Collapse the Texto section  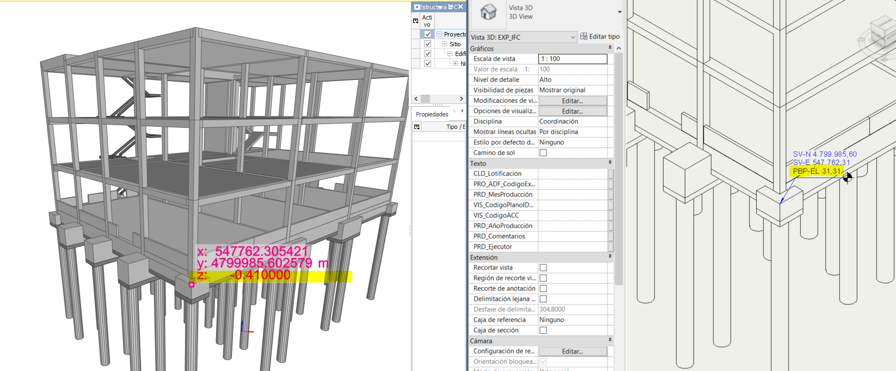point(610,163)
